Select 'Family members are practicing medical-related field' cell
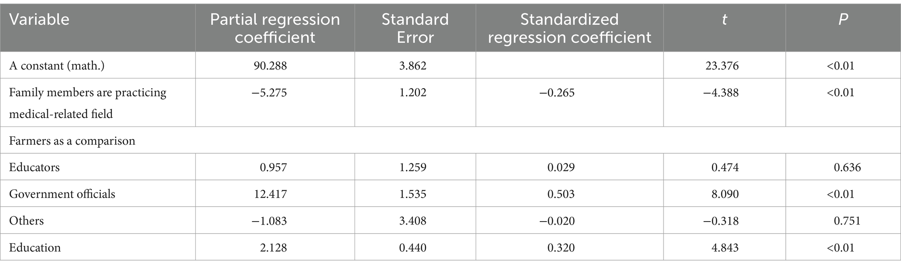Viewport: 901px width, 268px height. 87,103
